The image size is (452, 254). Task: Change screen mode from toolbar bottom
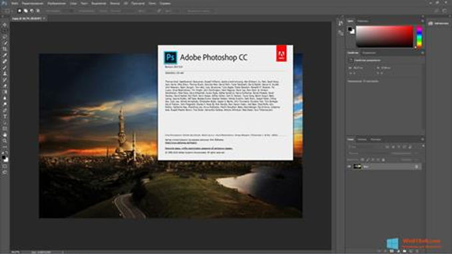pyautogui.click(x=5, y=172)
